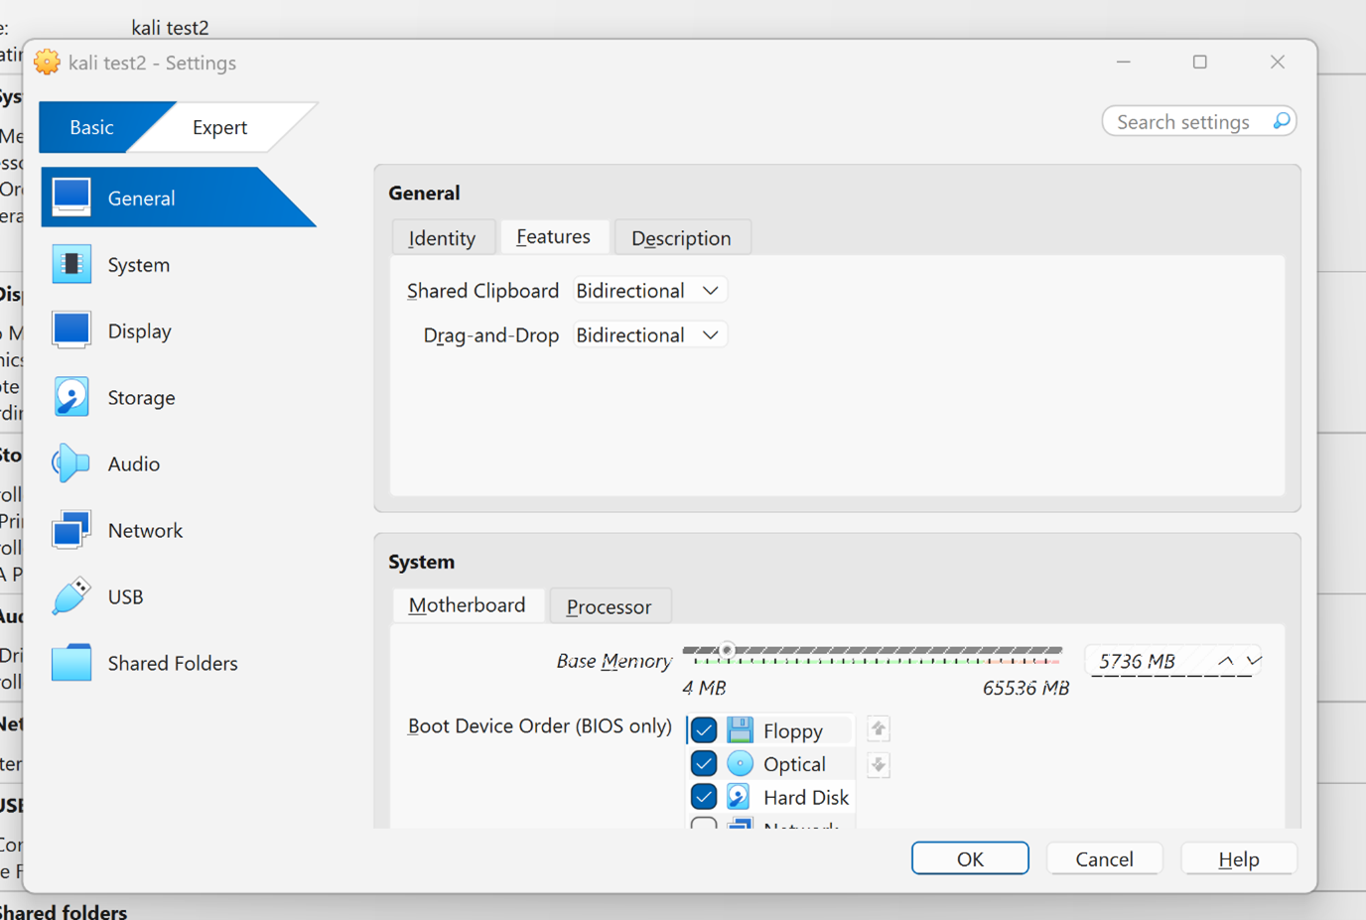Viewport: 1366px width, 920px height.
Task: Select the Display monitor icon
Action: (71, 330)
